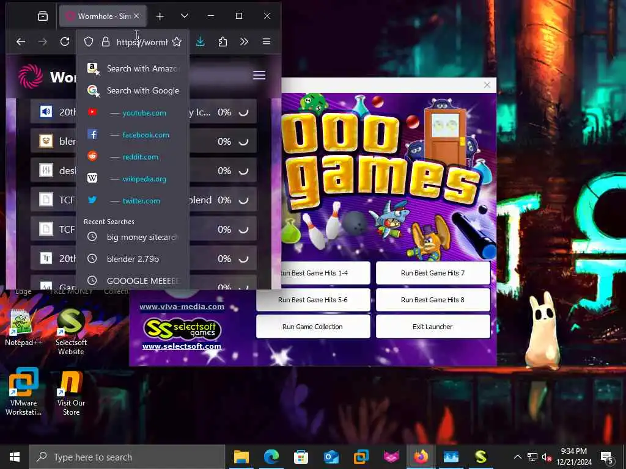The image size is (626, 469).
Task: Open Wormhole page hamburger menu
Action: tap(259, 75)
